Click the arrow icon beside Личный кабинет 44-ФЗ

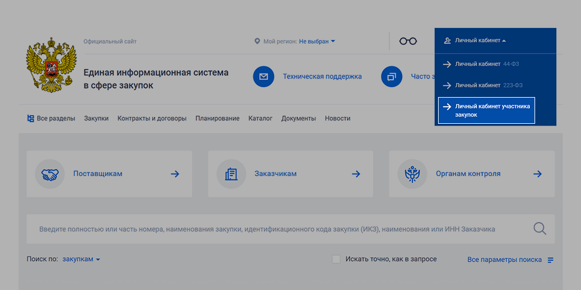point(447,64)
